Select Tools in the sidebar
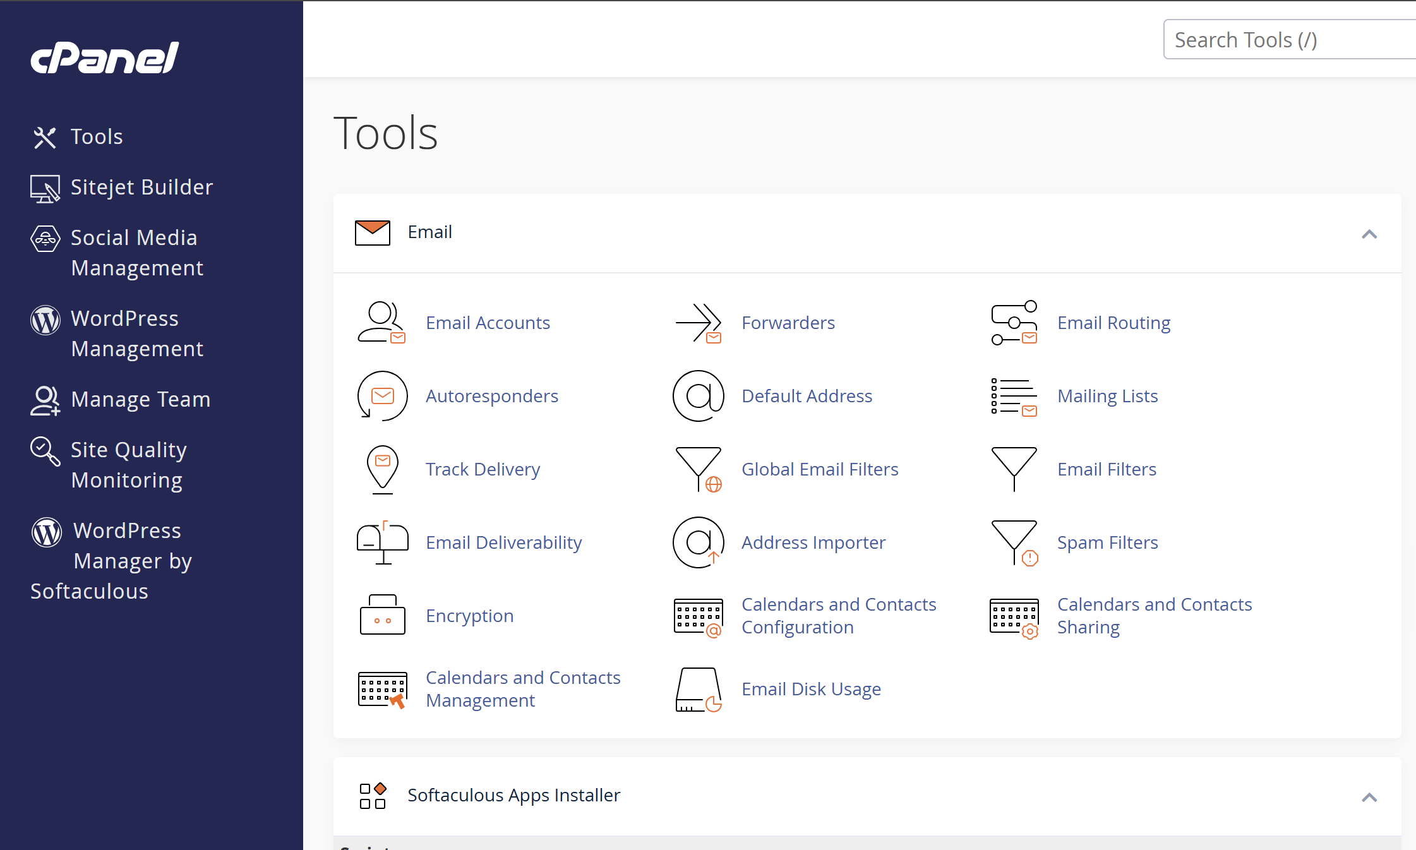1416x850 pixels. pos(96,136)
